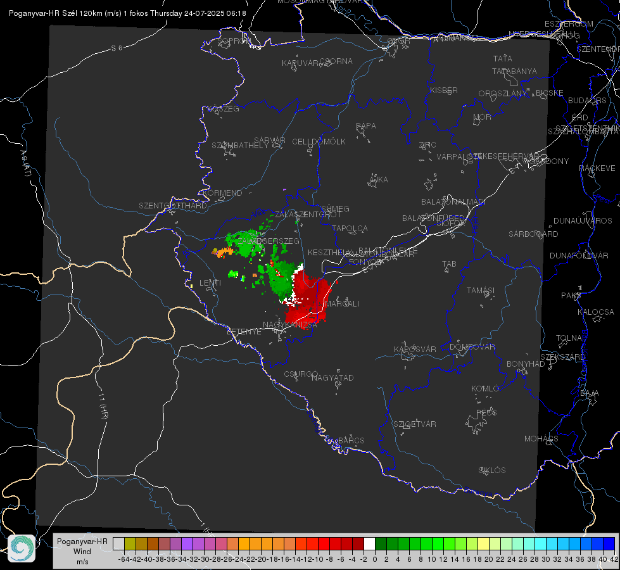Click the PÉCS city label
This screenshot has width=620, height=570.
pyautogui.click(x=486, y=412)
